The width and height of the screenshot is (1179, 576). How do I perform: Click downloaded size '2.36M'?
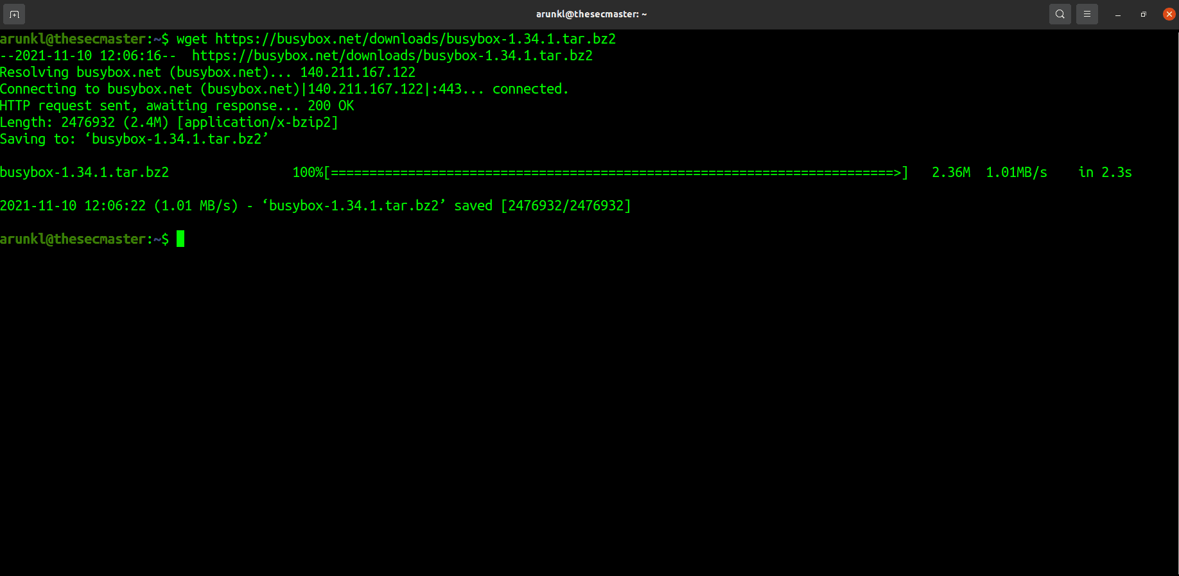[x=951, y=173]
